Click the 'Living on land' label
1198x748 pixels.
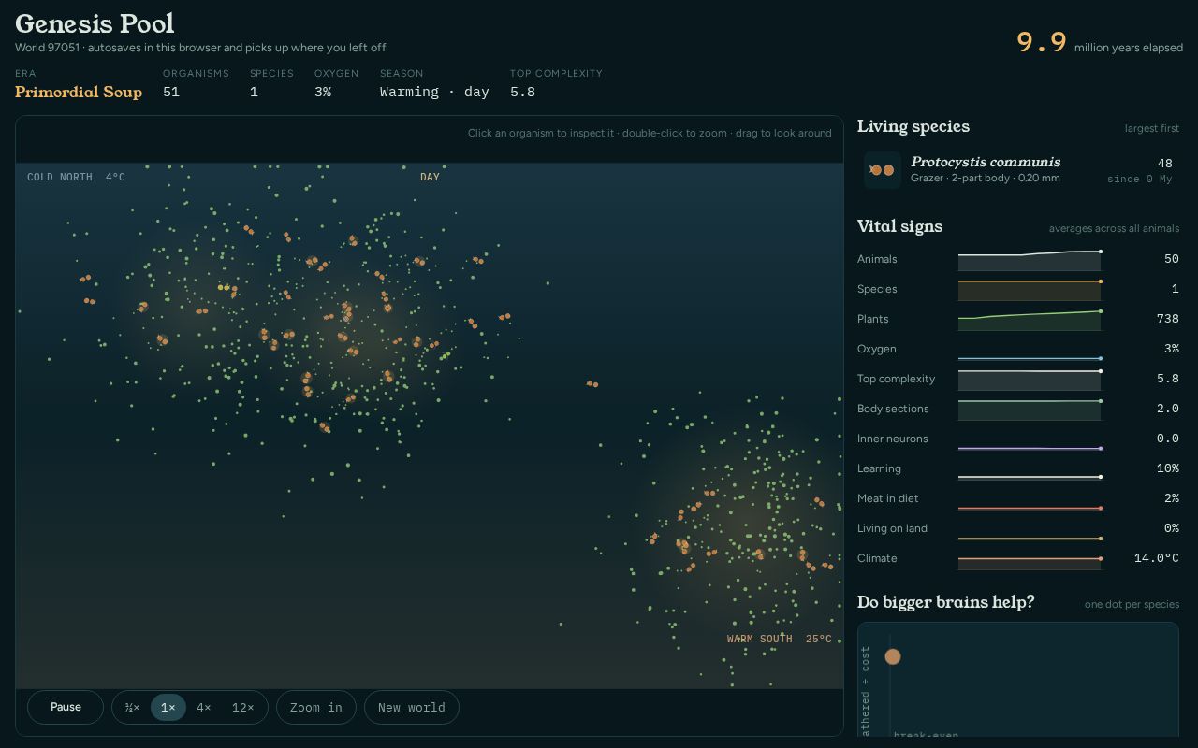pyautogui.click(x=892, y=528)
